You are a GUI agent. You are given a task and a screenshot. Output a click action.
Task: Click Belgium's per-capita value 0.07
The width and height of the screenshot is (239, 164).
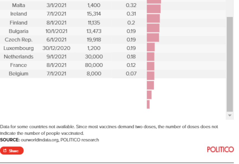(131, 73)
